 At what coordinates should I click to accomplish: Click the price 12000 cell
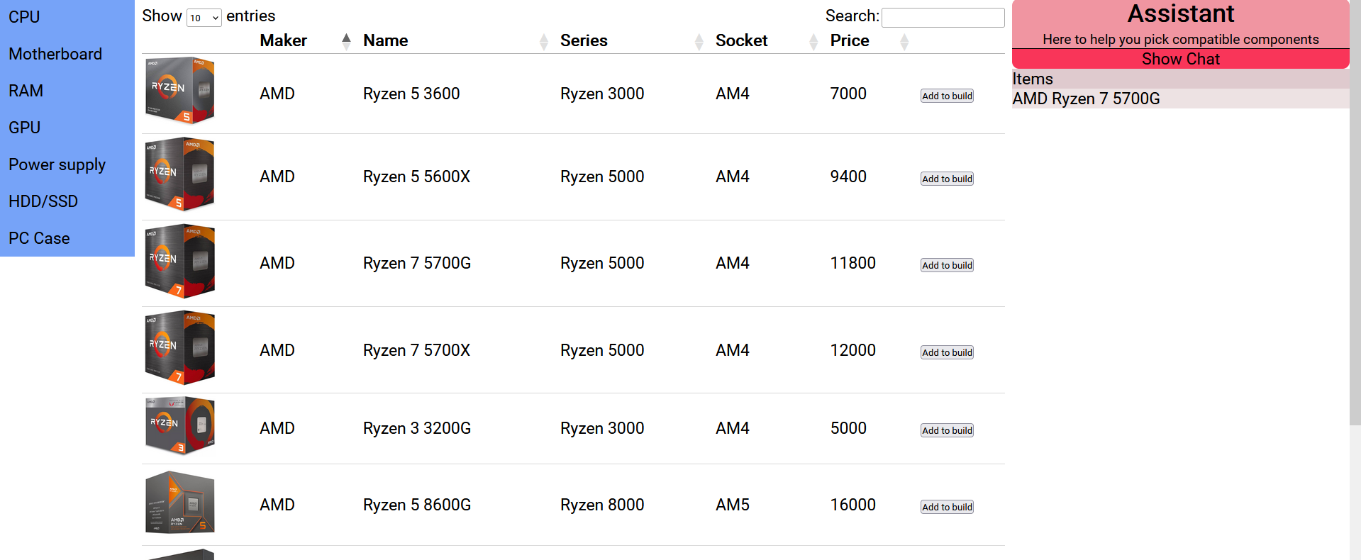[x=853, y=350]
